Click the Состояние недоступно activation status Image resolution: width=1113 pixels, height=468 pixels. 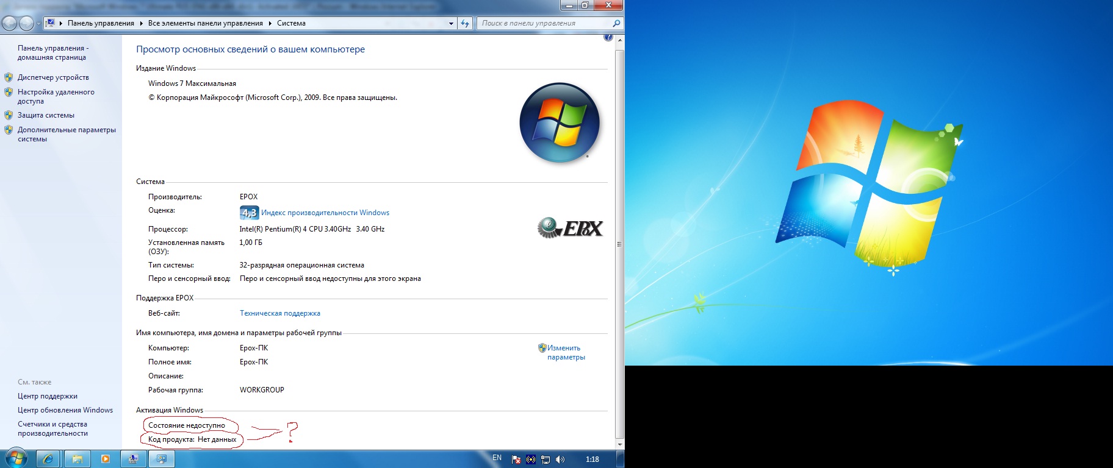tap(187, 425)
